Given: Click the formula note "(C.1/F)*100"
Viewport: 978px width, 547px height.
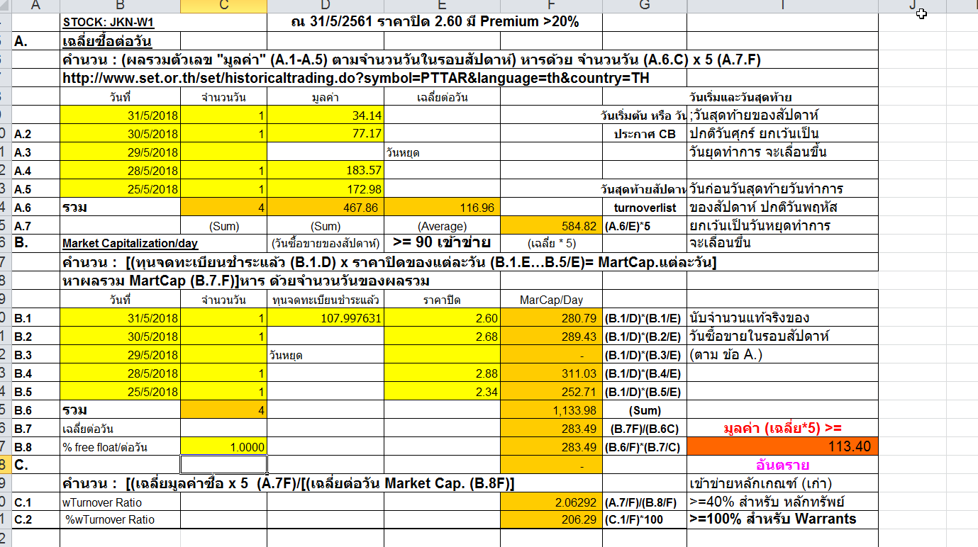Looking at the screenshot, I should [x=645, y=519].
